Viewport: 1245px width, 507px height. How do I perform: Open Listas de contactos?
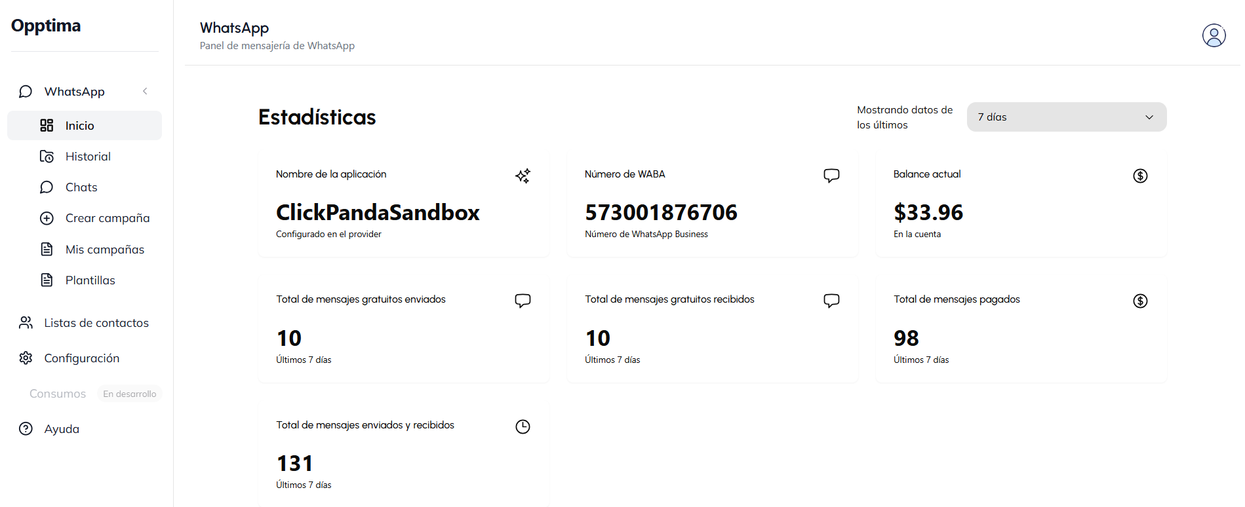pos(96,323)
